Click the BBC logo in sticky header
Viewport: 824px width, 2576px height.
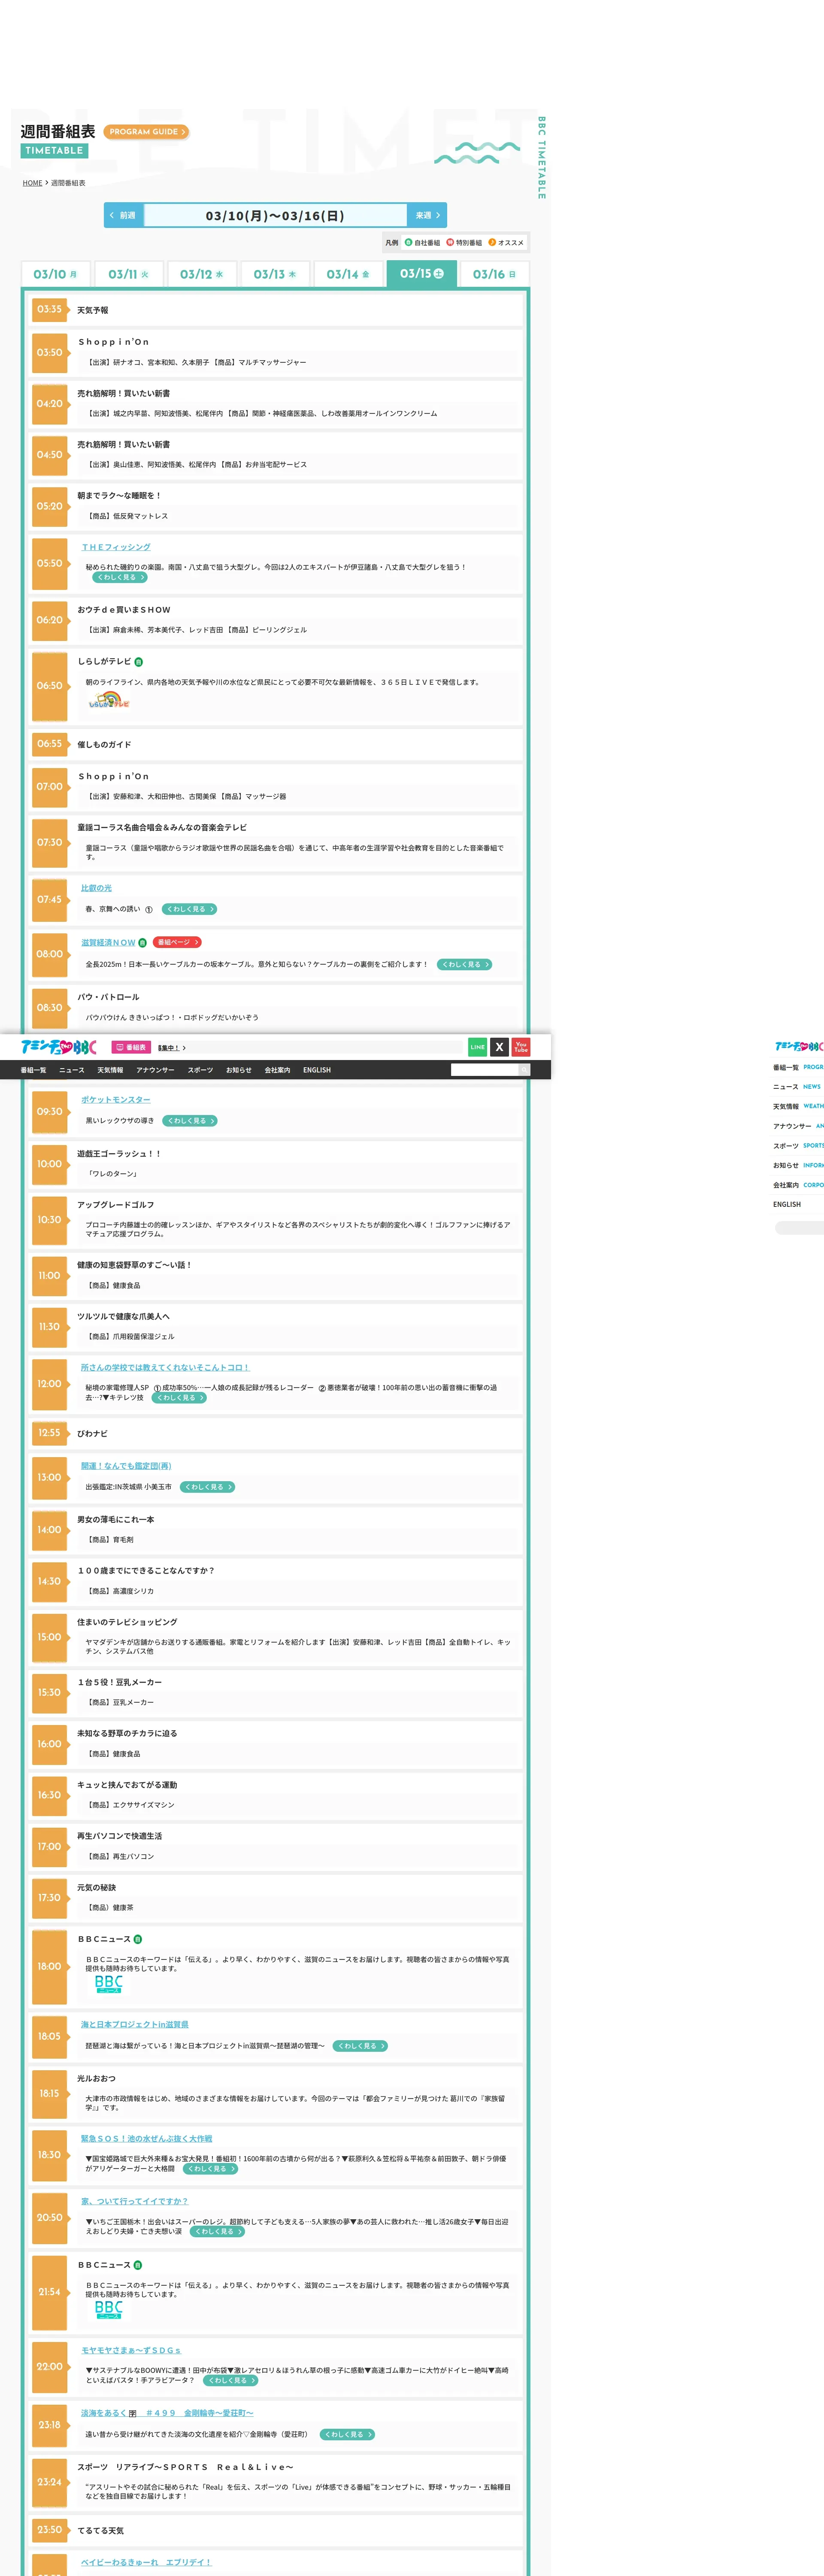[59, 1047]
